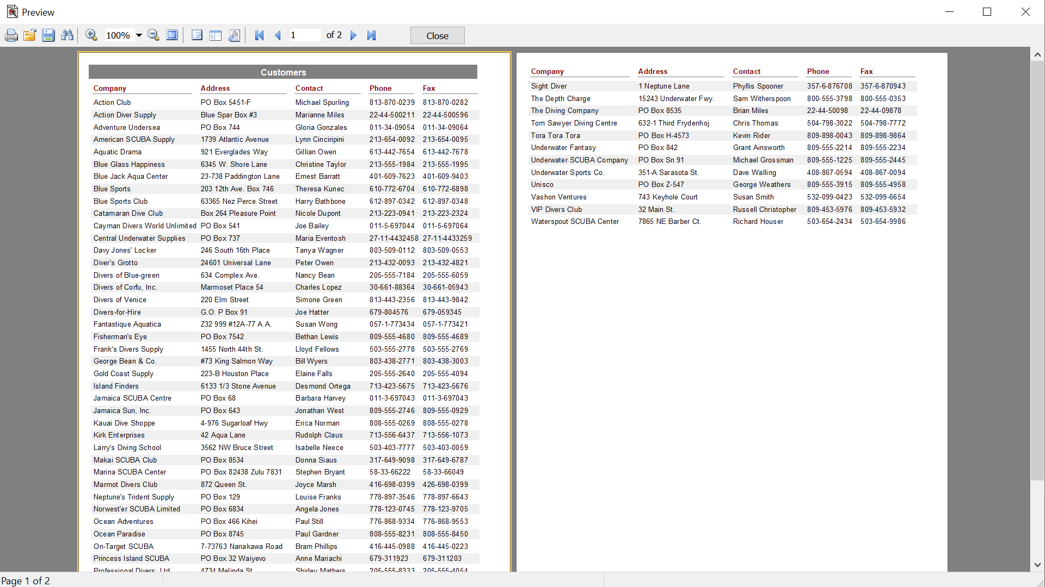Open page settings with the wrench icon
The width and height of the screenshot is (1045, 587).
click(x=234, y=35)
